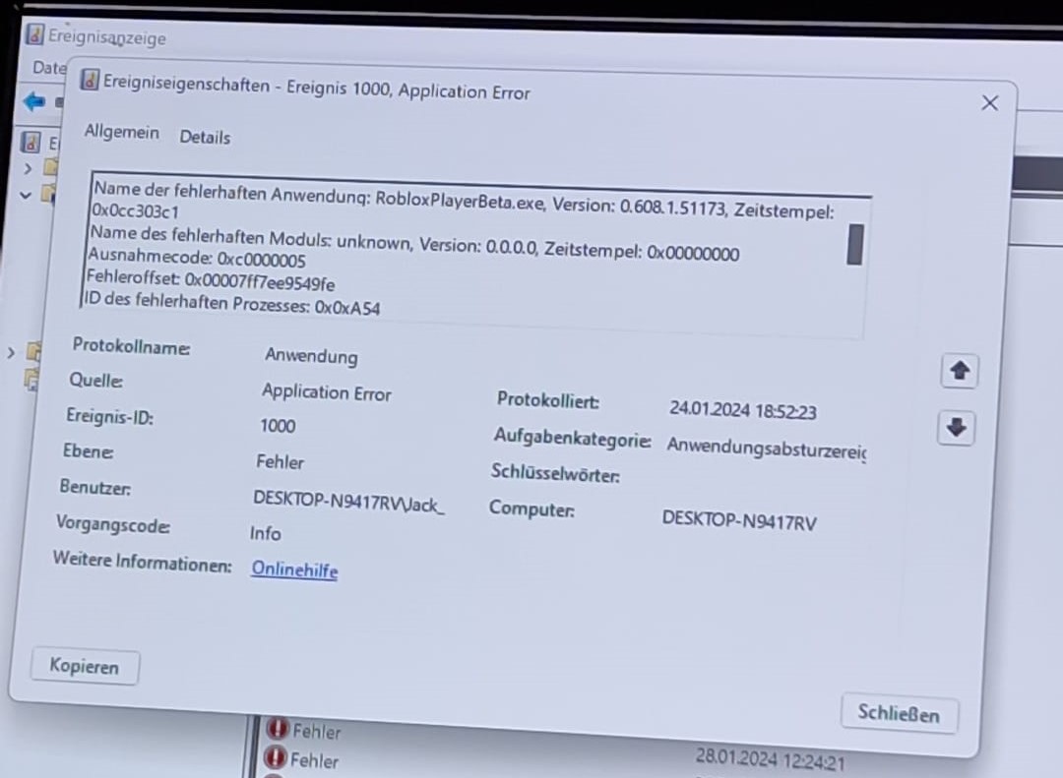This screenshot has width=1063, height=778.
Task: Click the Vorgangscode value Info
Action: [265, 533]
